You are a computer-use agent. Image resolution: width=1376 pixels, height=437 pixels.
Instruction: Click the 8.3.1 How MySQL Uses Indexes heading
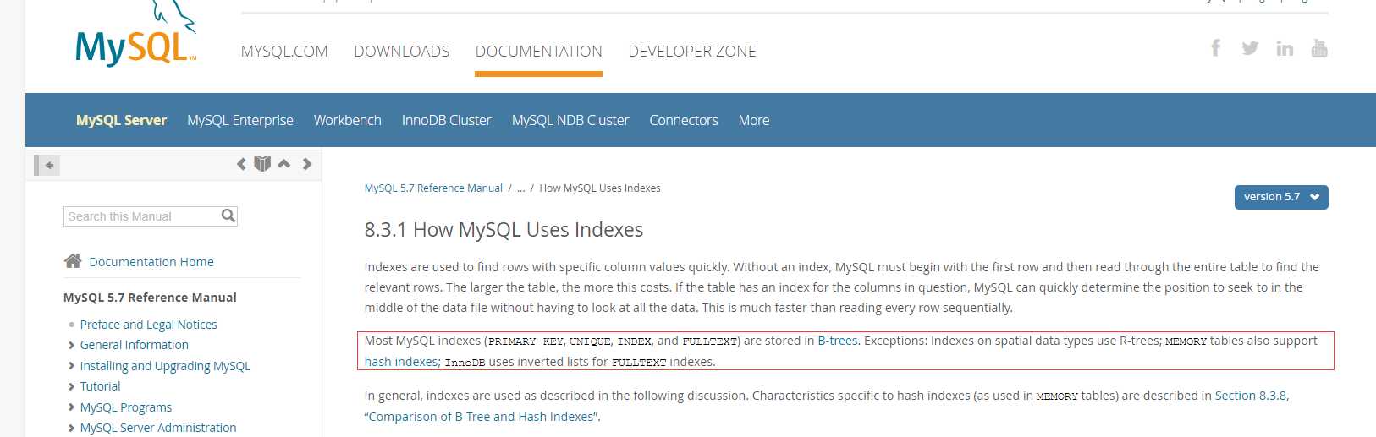(504, 230)
